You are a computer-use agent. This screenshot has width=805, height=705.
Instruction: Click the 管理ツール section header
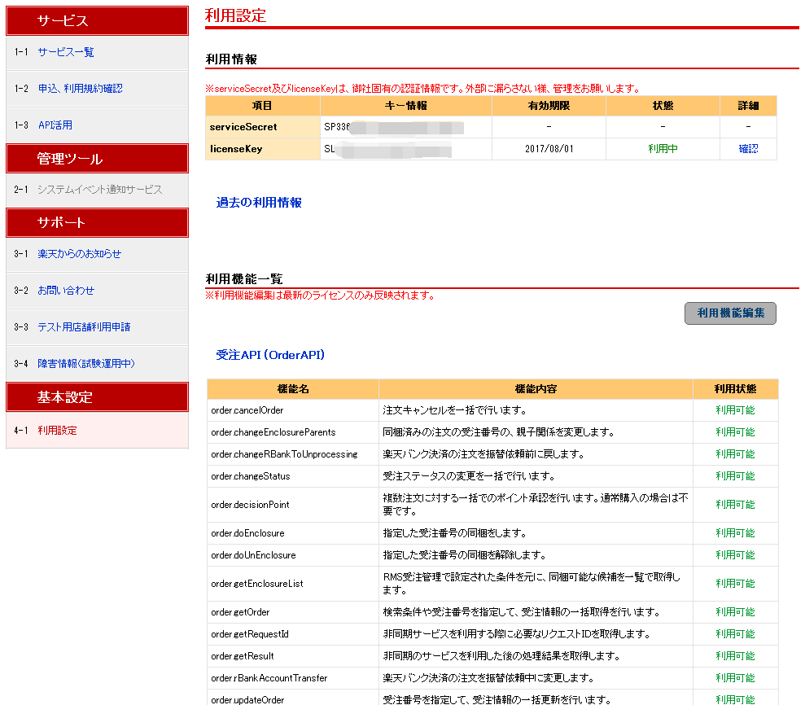tap(97, 159)
